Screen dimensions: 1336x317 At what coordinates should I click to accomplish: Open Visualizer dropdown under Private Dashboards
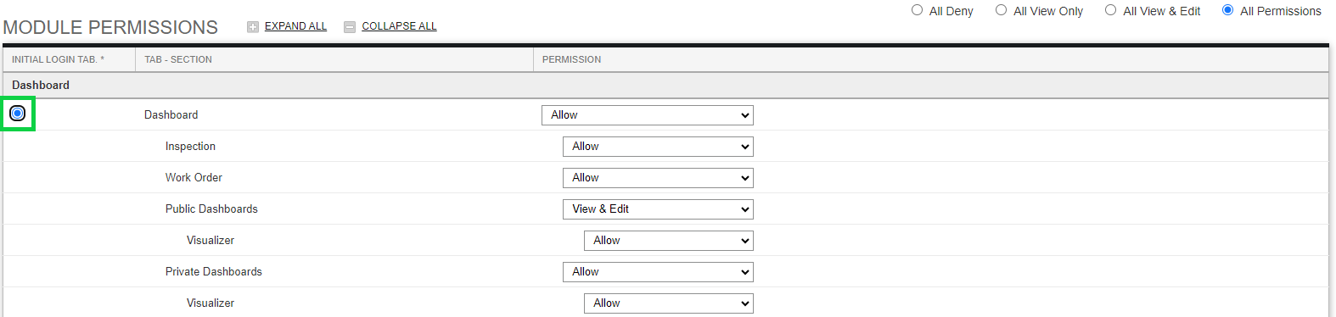tap(669, 303)
